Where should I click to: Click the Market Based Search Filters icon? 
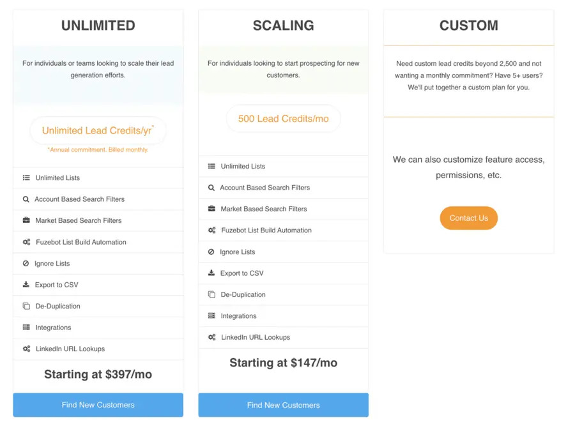point(26,220)
